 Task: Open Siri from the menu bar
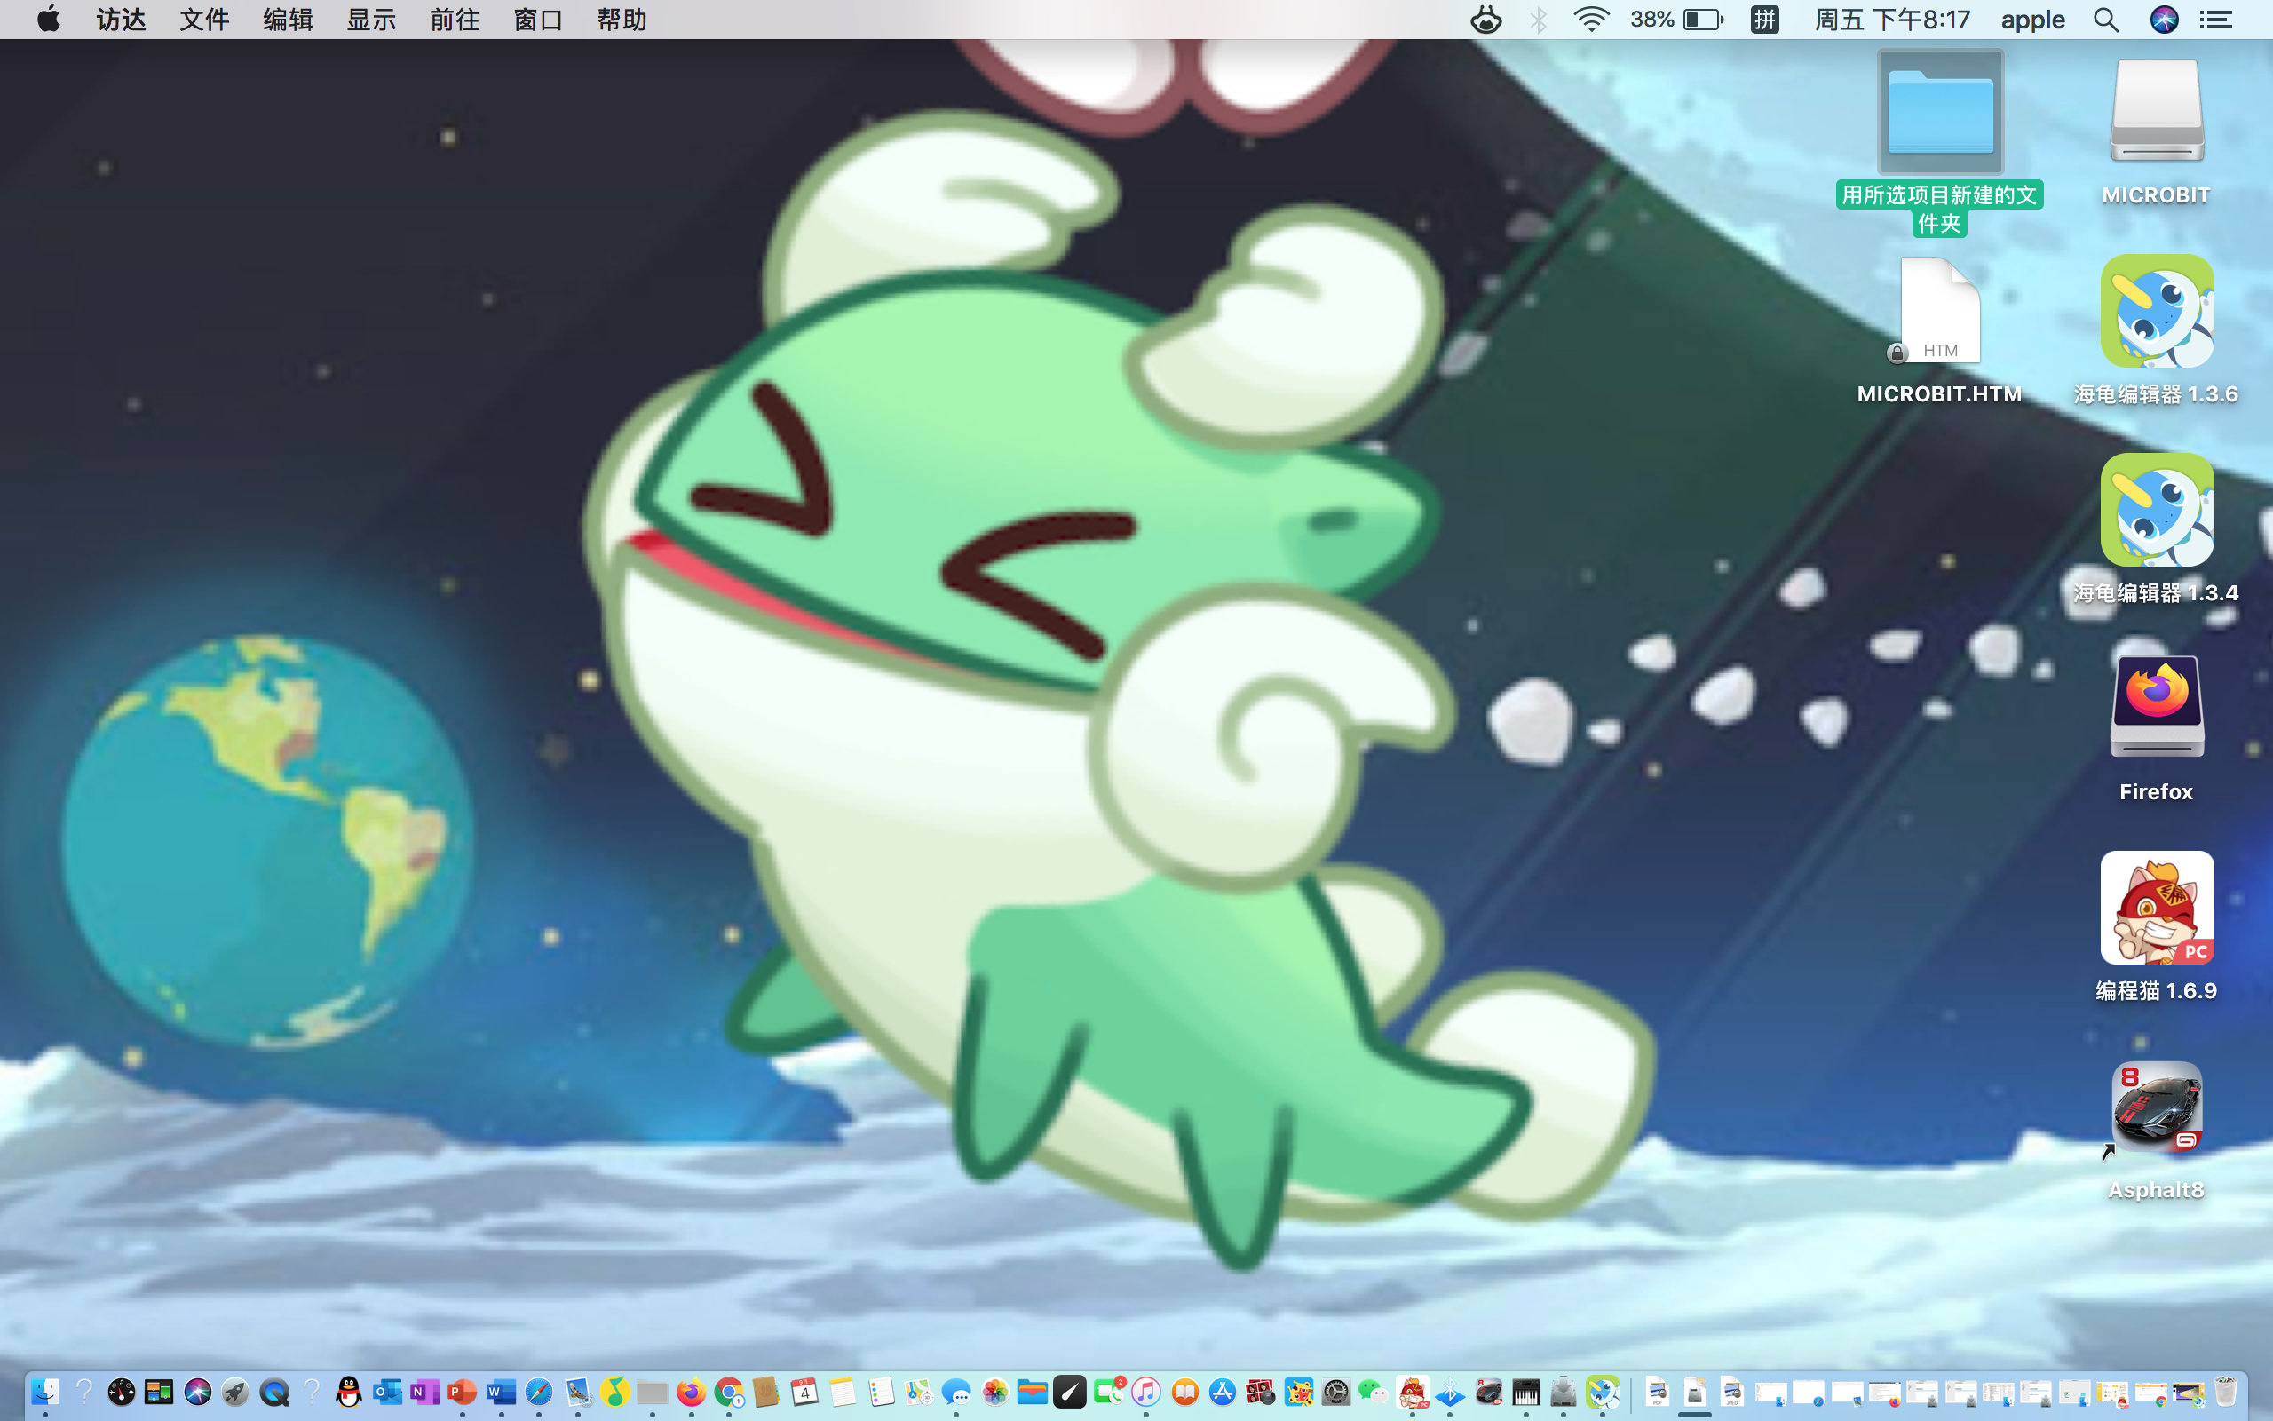pyautogui.click(x=2164, y=20)
